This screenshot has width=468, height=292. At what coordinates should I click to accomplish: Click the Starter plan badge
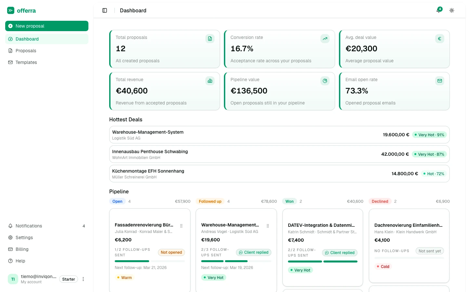tap(68, 279)
